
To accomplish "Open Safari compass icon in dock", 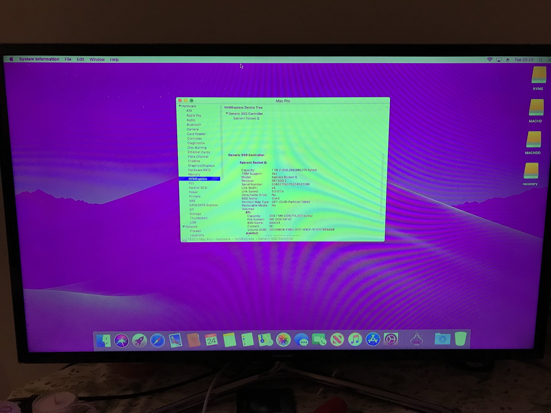I will point(158,341).
